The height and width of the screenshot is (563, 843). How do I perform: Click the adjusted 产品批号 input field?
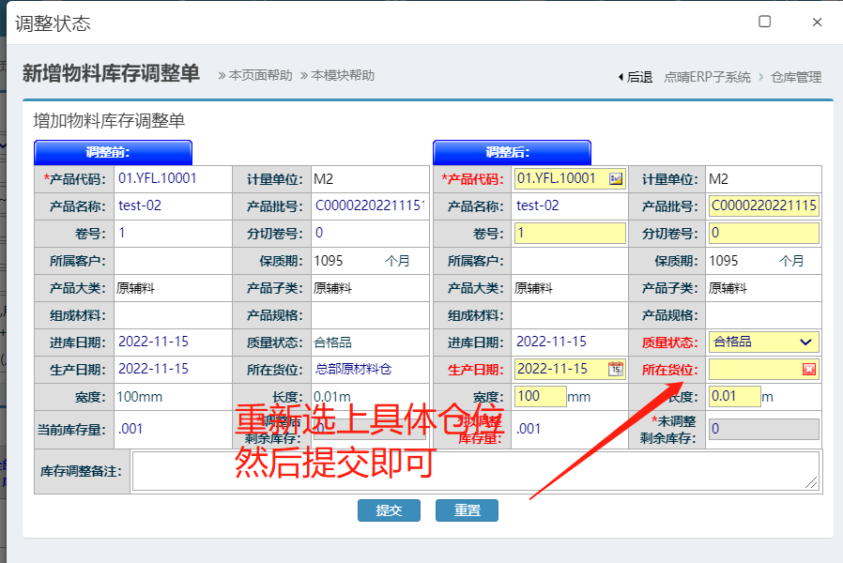763,205
